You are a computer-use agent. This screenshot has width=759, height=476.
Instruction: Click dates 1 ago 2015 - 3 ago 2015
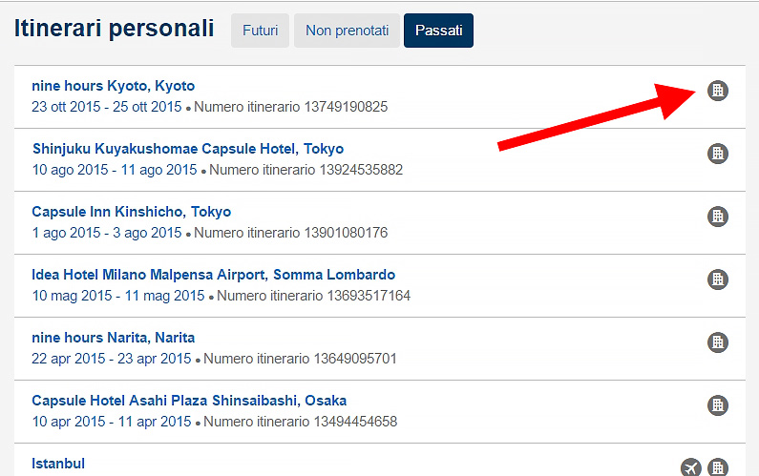(x=107, y=233)
